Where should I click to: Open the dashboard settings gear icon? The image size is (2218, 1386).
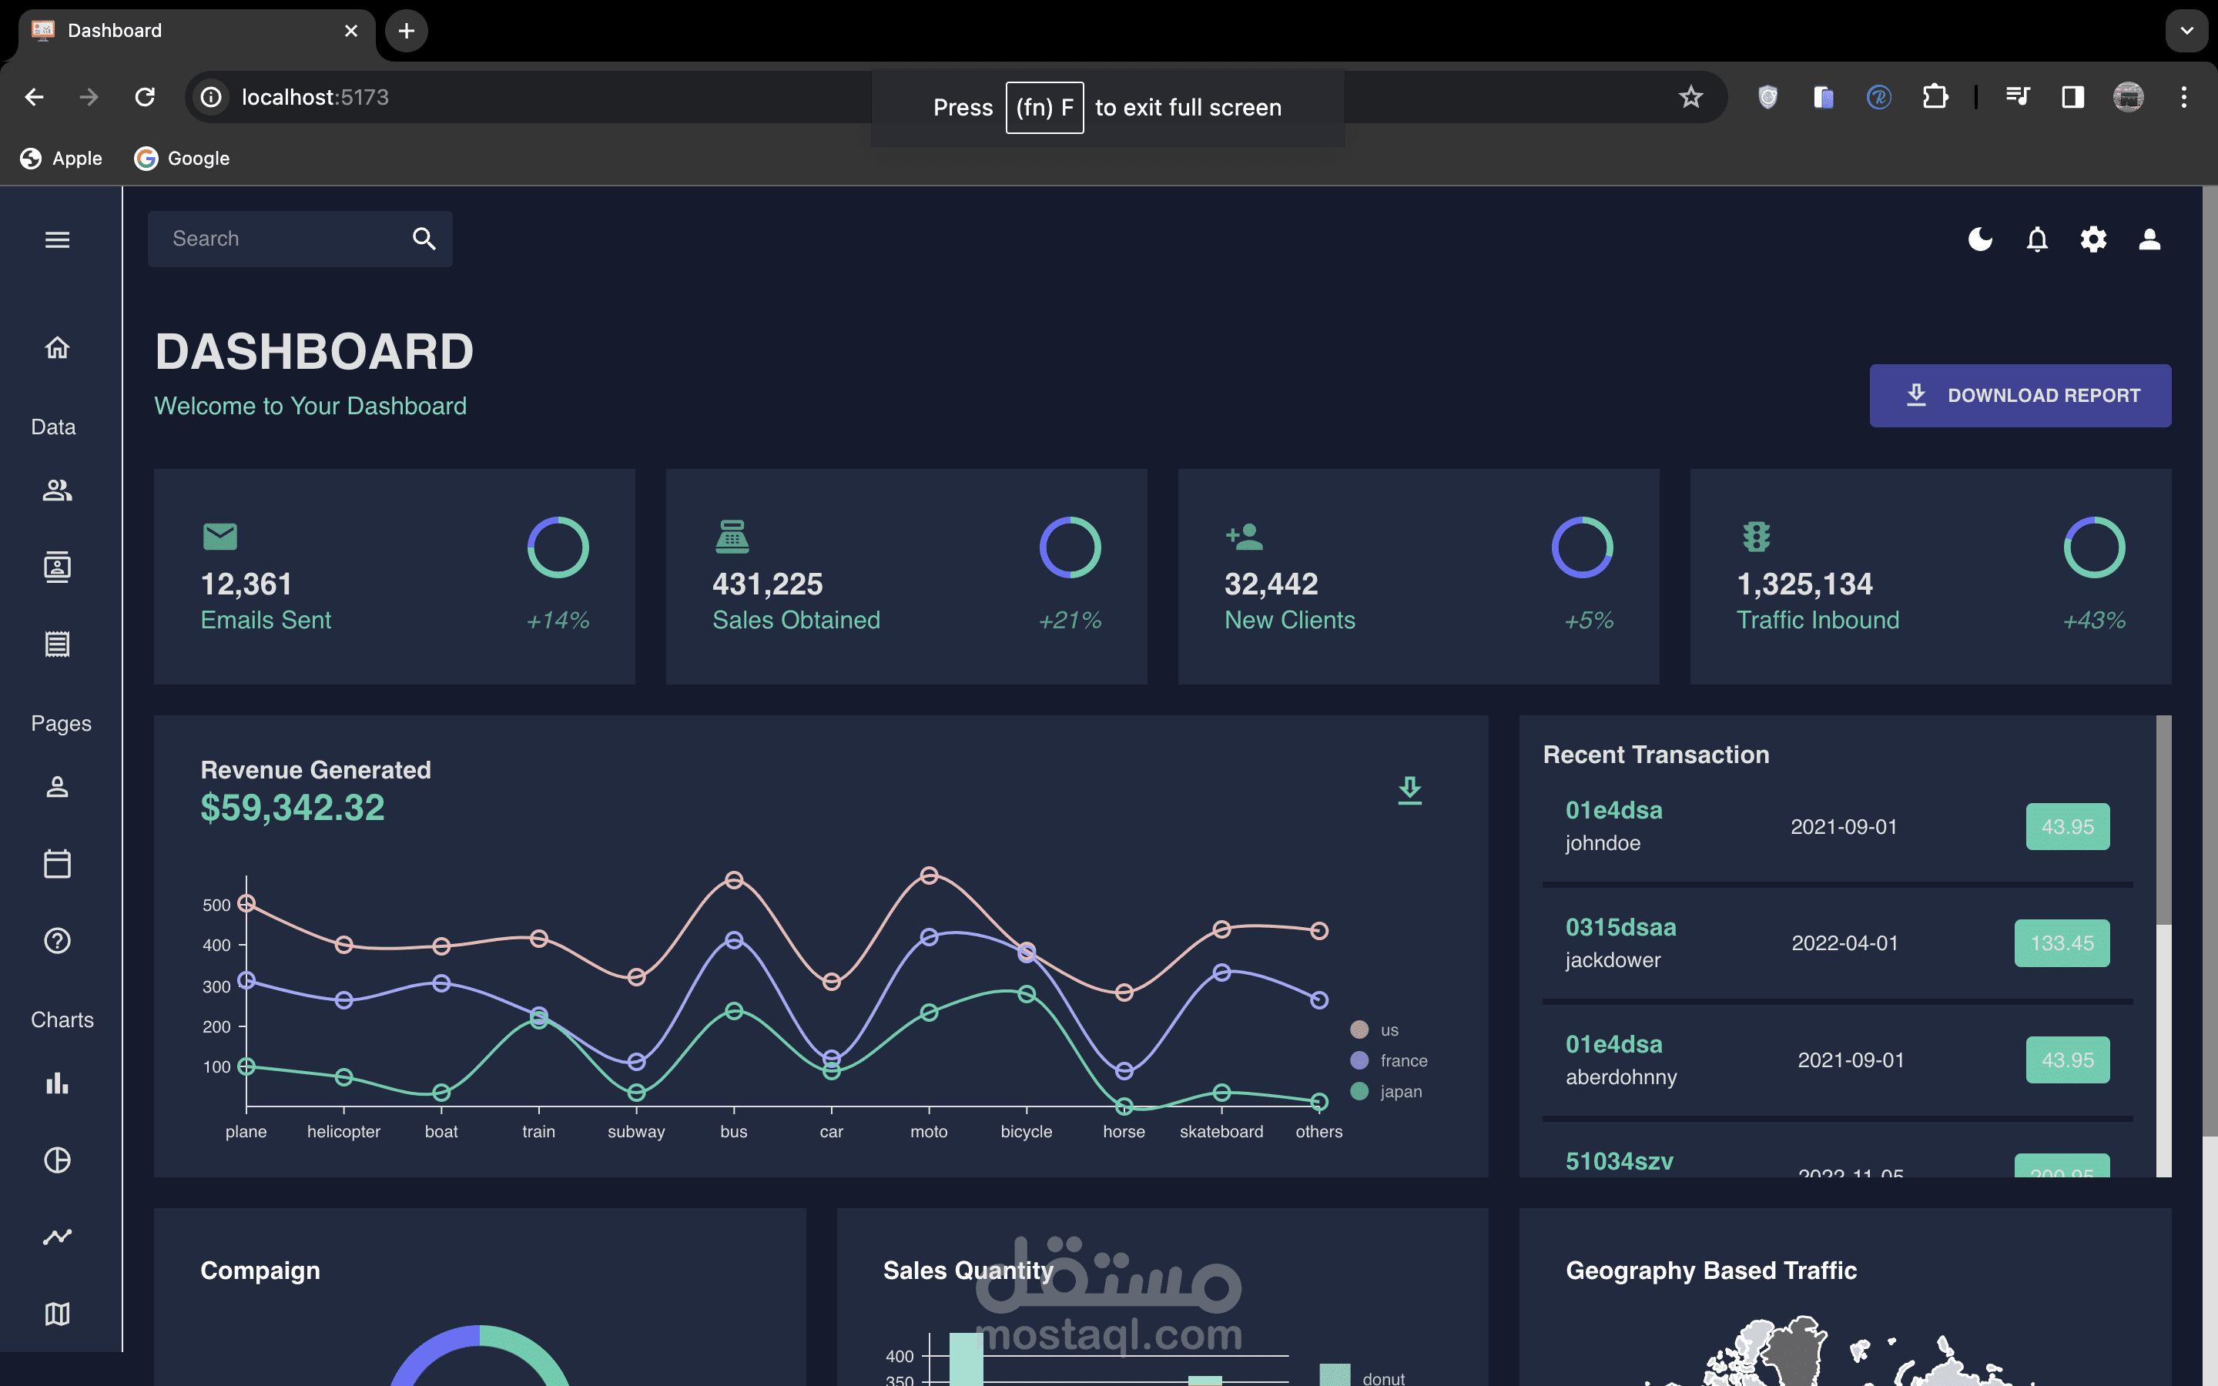2093,239
